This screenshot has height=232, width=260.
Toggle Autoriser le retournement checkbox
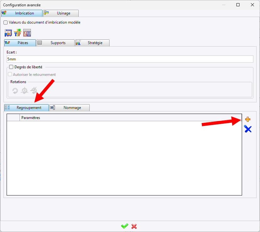pos(10,75)
